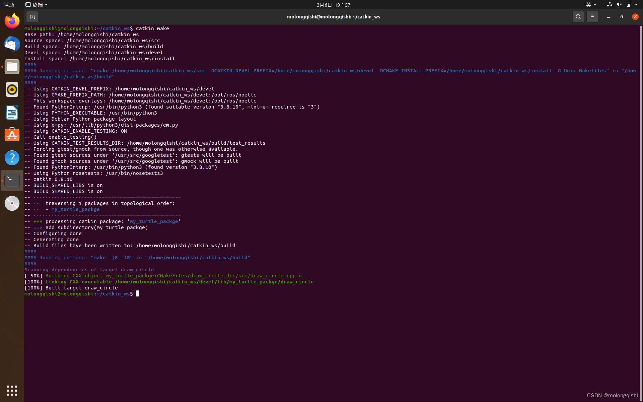Open the 终端 application menu
Image resolution: width=643 pixels, height=402 pixels.
(x=37, y=5)
